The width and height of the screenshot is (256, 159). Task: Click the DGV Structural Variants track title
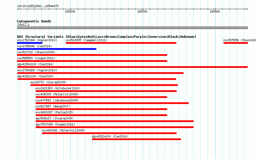tap(107, 37)
